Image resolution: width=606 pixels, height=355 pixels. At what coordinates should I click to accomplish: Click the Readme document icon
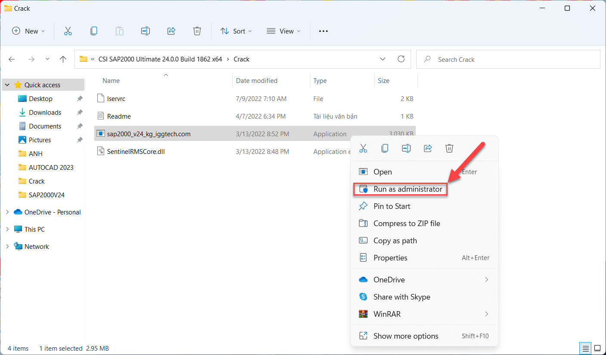[x=101, y=116]
